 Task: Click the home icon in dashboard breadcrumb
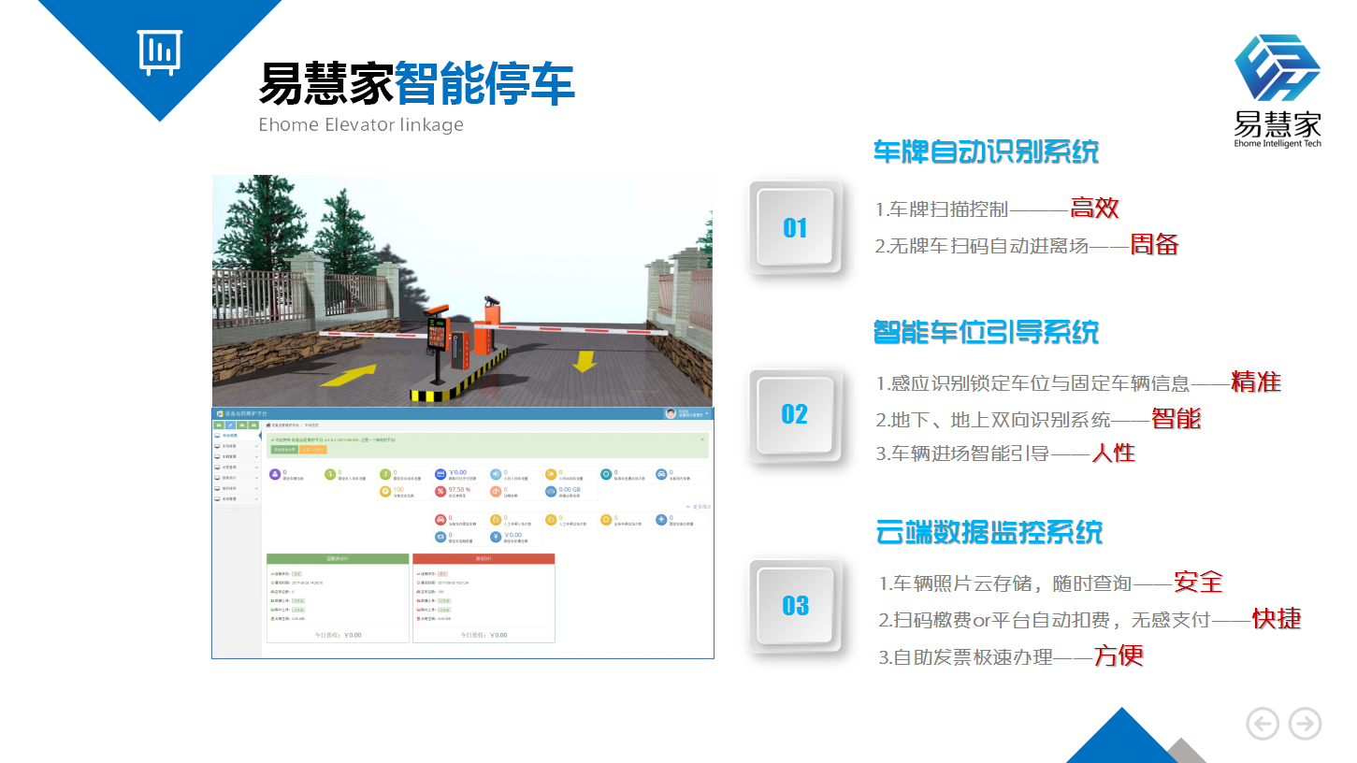click(268, 425)
